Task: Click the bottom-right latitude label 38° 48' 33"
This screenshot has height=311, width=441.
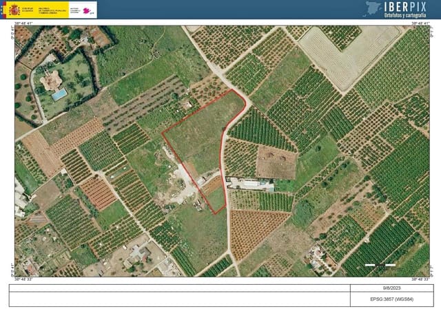Action: tap(420, 279)
